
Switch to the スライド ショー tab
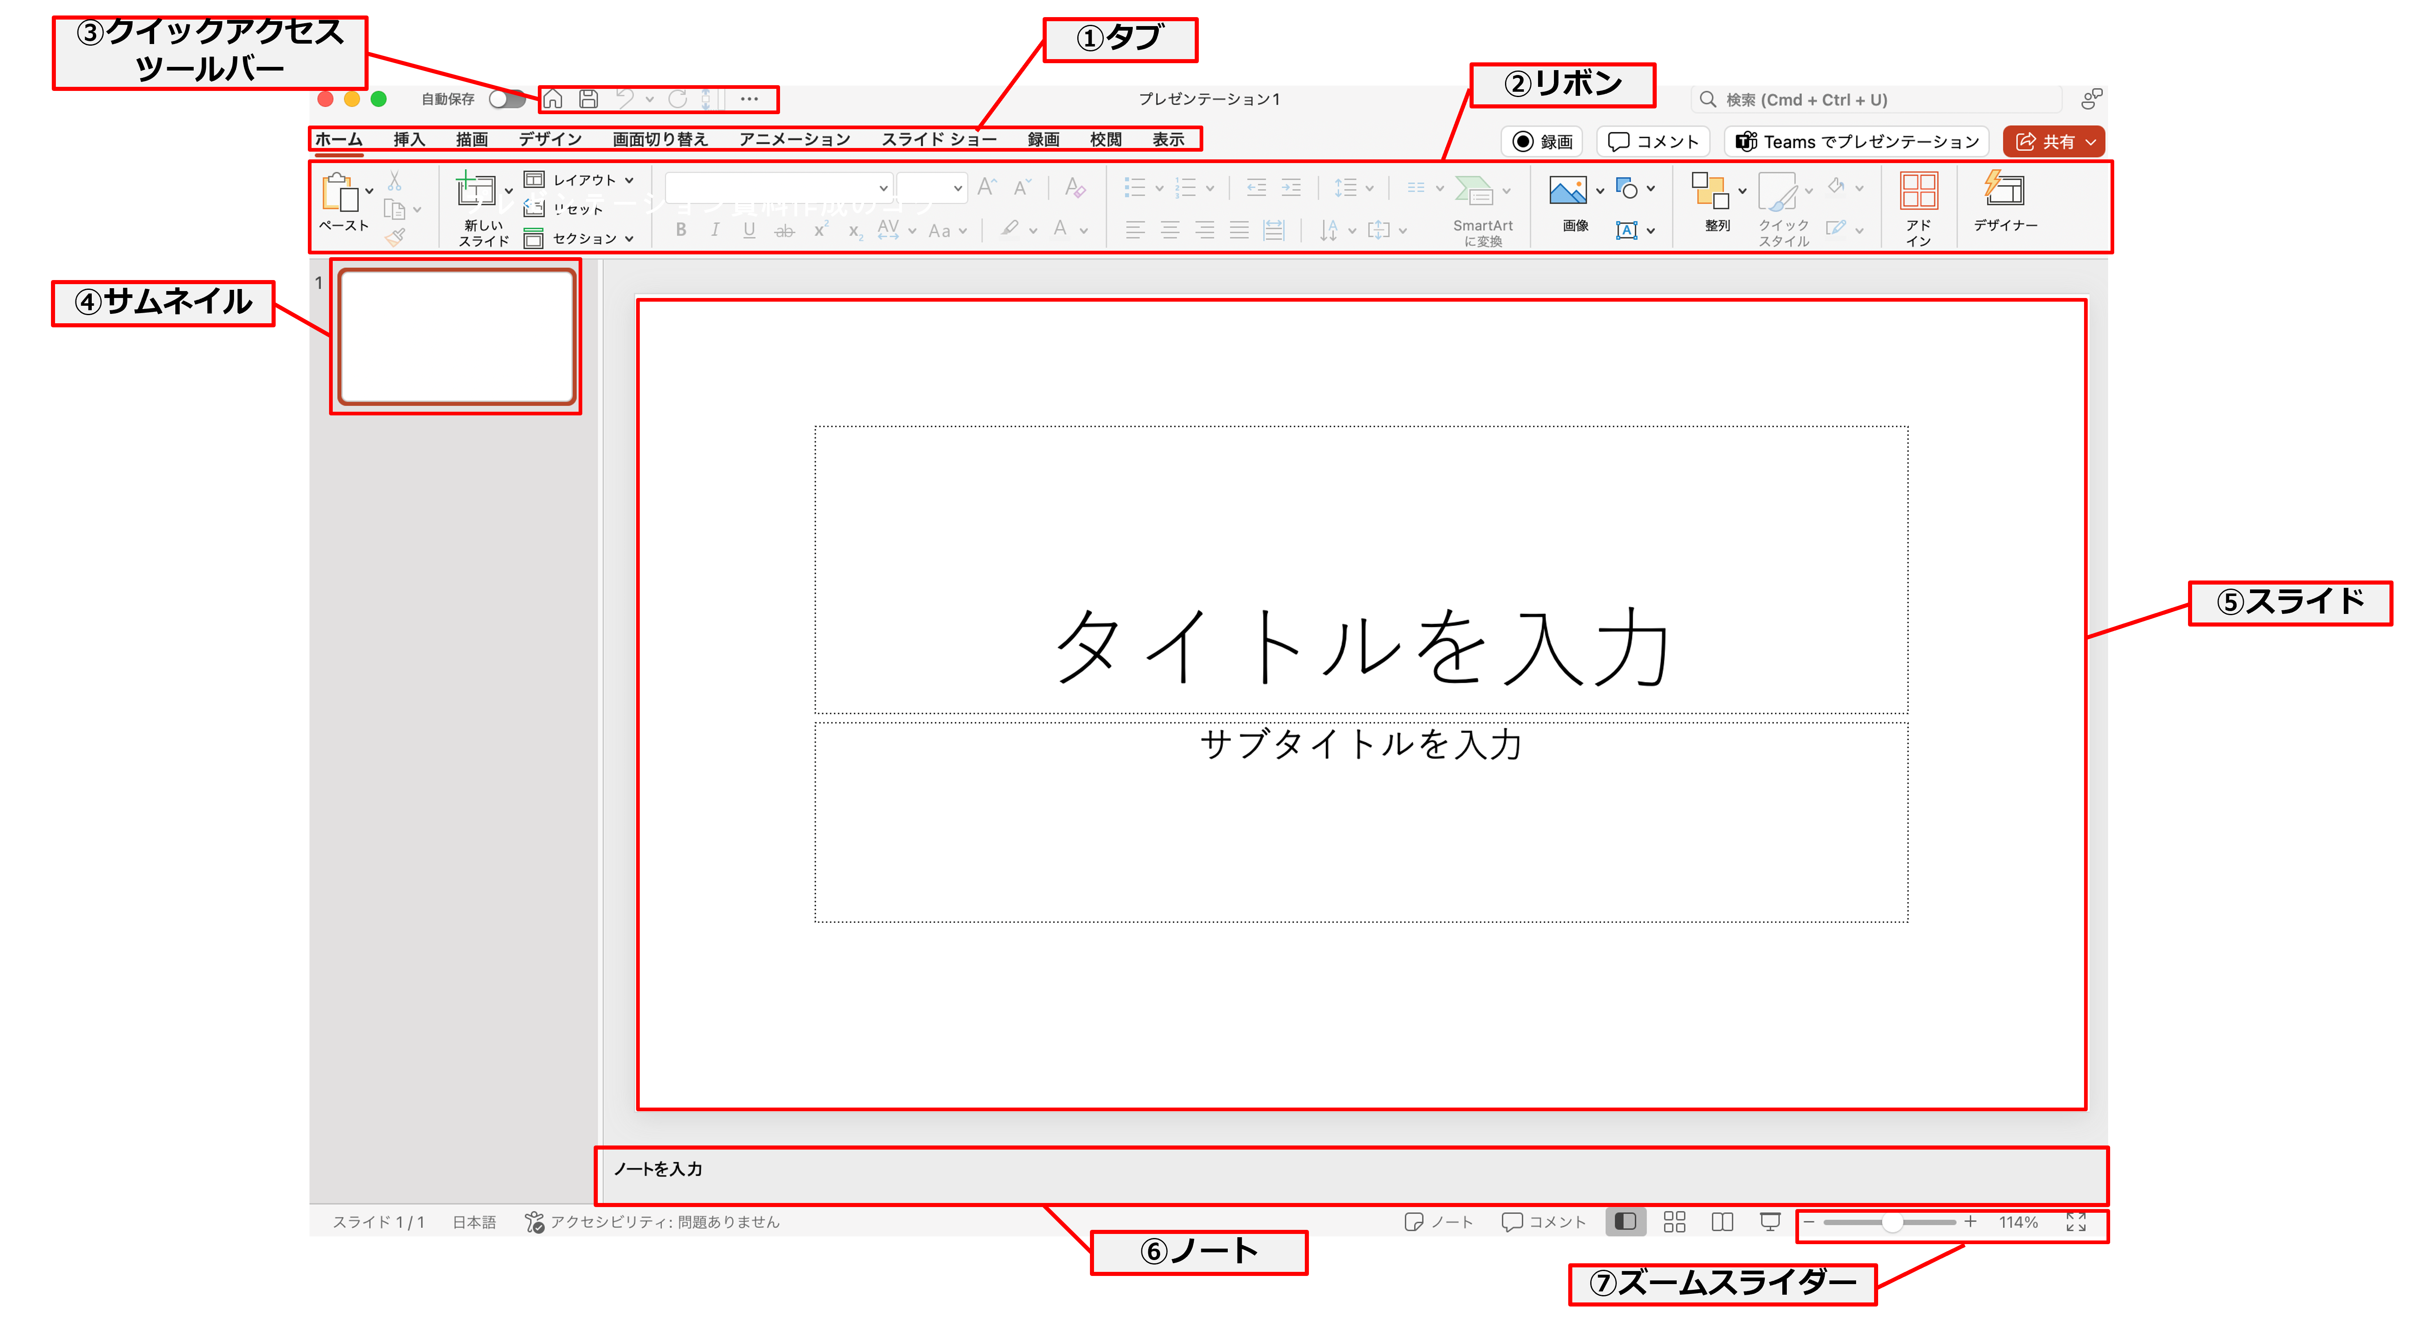click(x=939, y=139)
